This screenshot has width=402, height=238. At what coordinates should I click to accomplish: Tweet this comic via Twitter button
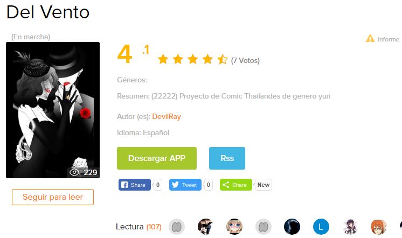tap(185, 185)
